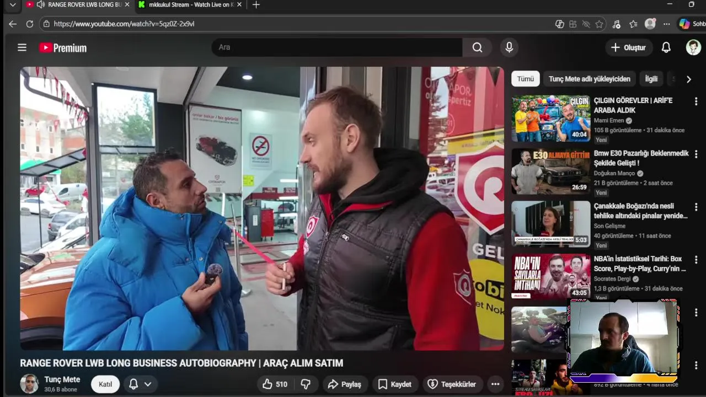Share video with Paylaş button
Image resolution: width=706 pixels, height=397 pixels.
[x=344, y=384]
